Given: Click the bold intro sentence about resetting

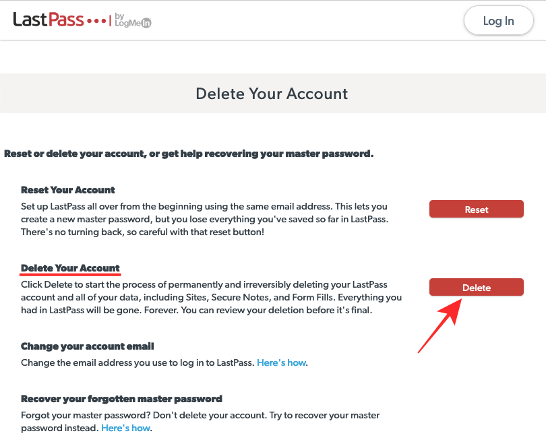Looking at the screenshot, I should [189, 154].
